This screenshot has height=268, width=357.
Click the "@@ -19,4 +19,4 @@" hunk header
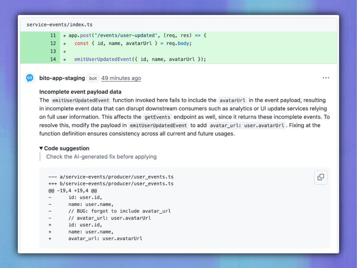click(x=73, y=190)
